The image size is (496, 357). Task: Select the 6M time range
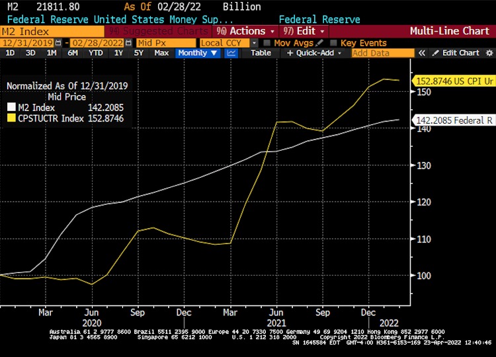tap(73, 53)
